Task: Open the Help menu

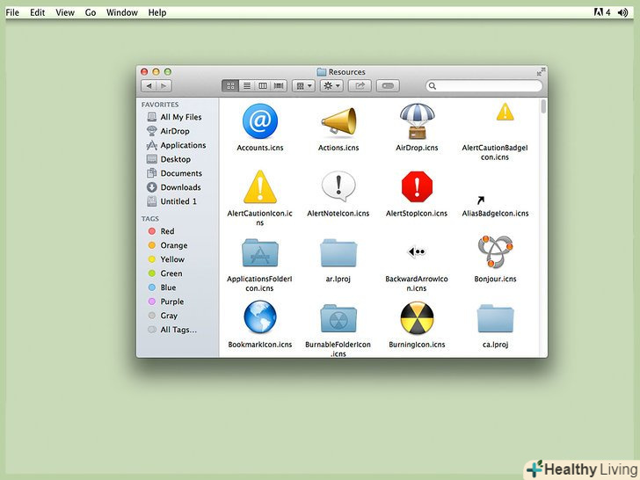Action: (x=157, y=12)
